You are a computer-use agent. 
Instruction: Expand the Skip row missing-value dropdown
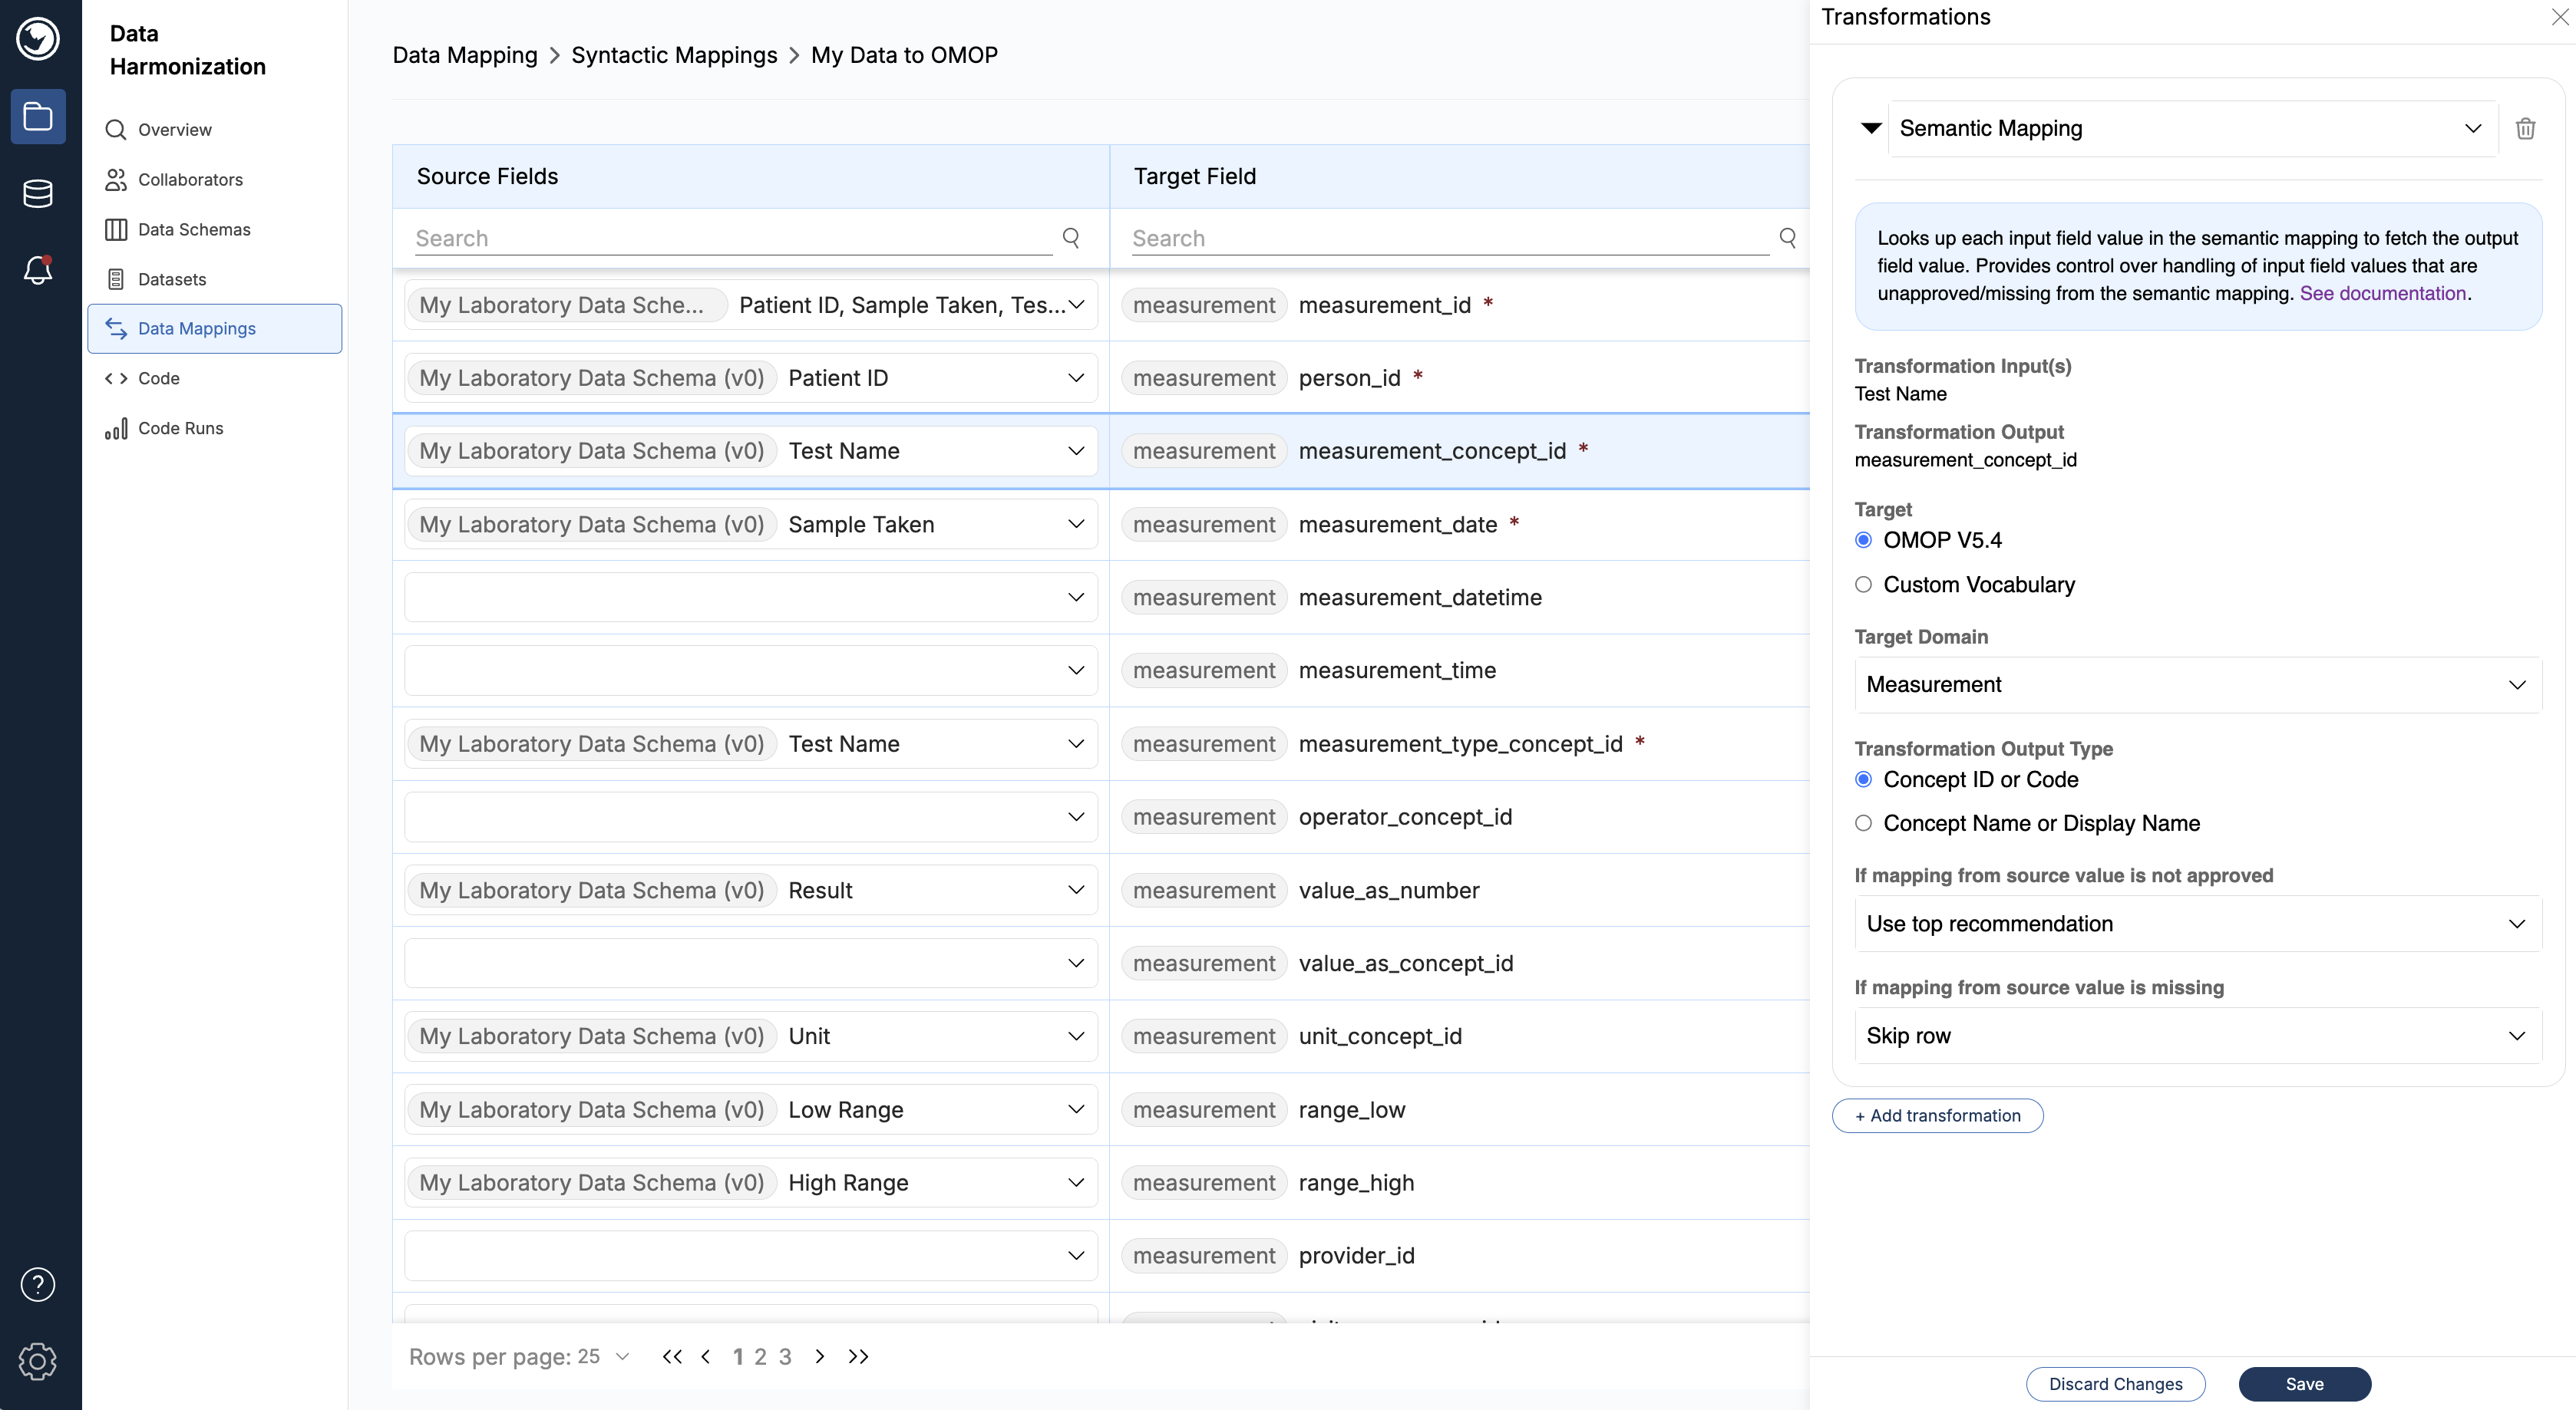[x=2197, y=1036]
